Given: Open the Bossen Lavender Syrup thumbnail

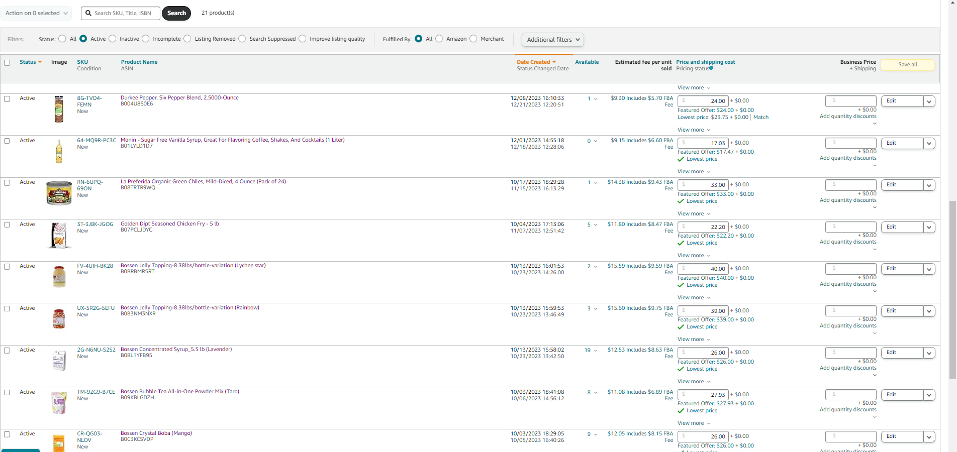Looking at the screenshot, I should click(59, 361).
